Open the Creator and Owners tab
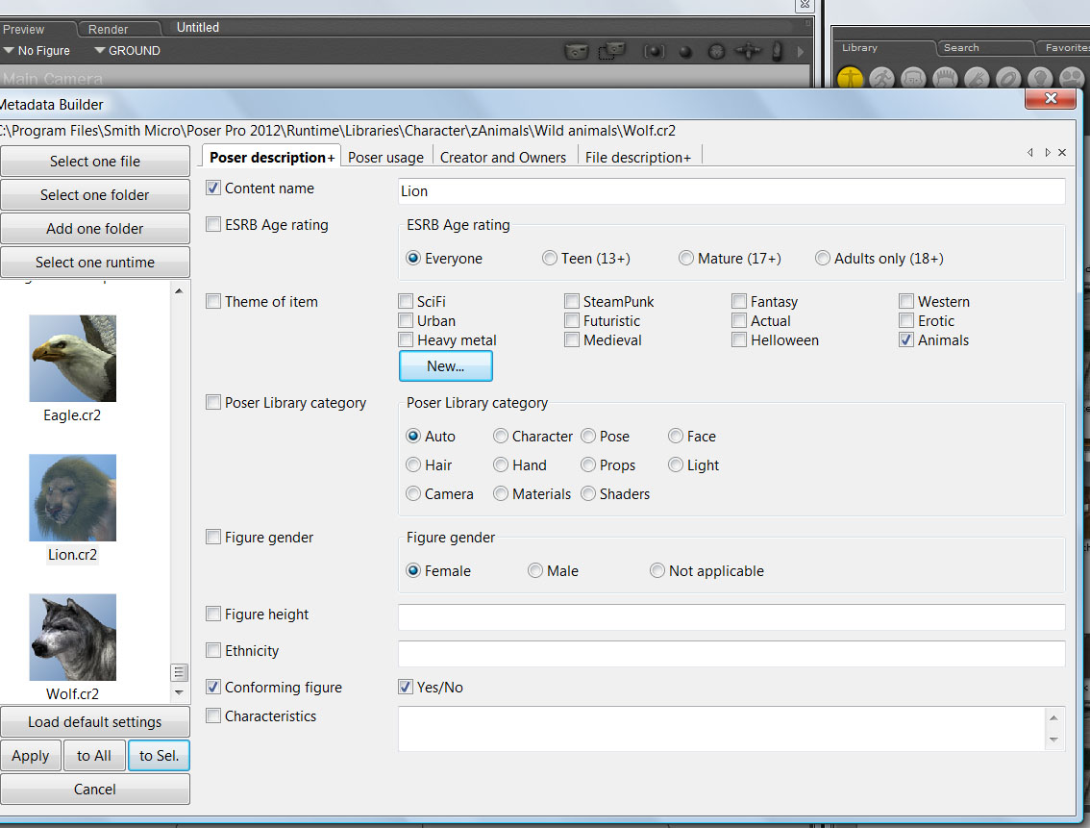The height and width of the screenshot is (828, 1090). [503, 158]
